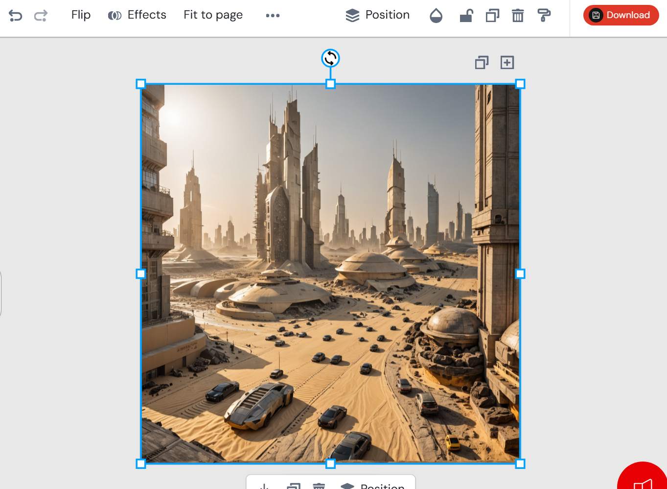The height and width of the screenshot is (489, 667).
Task: Open the Position menu in top toolbar
Action: pos(377,15)
